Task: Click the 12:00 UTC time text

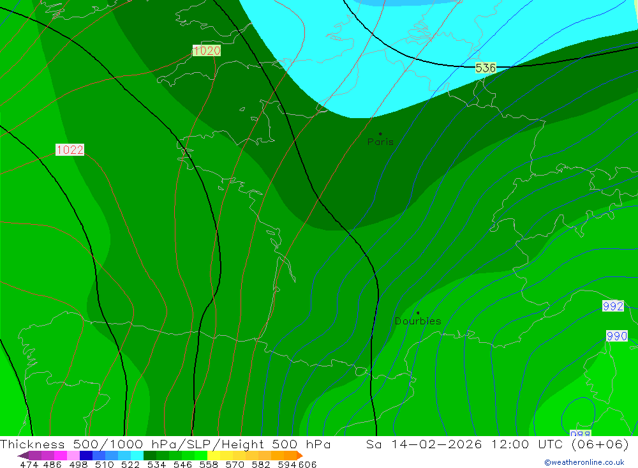Action: click(x=528, y=444)
